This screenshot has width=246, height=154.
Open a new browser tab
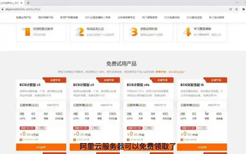click(x=28, y=3)
